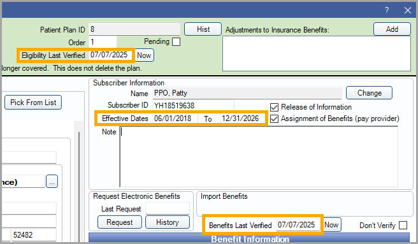The width and height of the screenshot is (418, 244).
Task: Open plan Hist button
Action: coord(203,29)
